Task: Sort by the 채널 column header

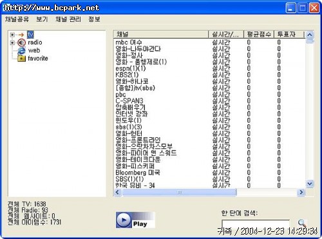Action: pyautogui.click(x=161, y=34)
